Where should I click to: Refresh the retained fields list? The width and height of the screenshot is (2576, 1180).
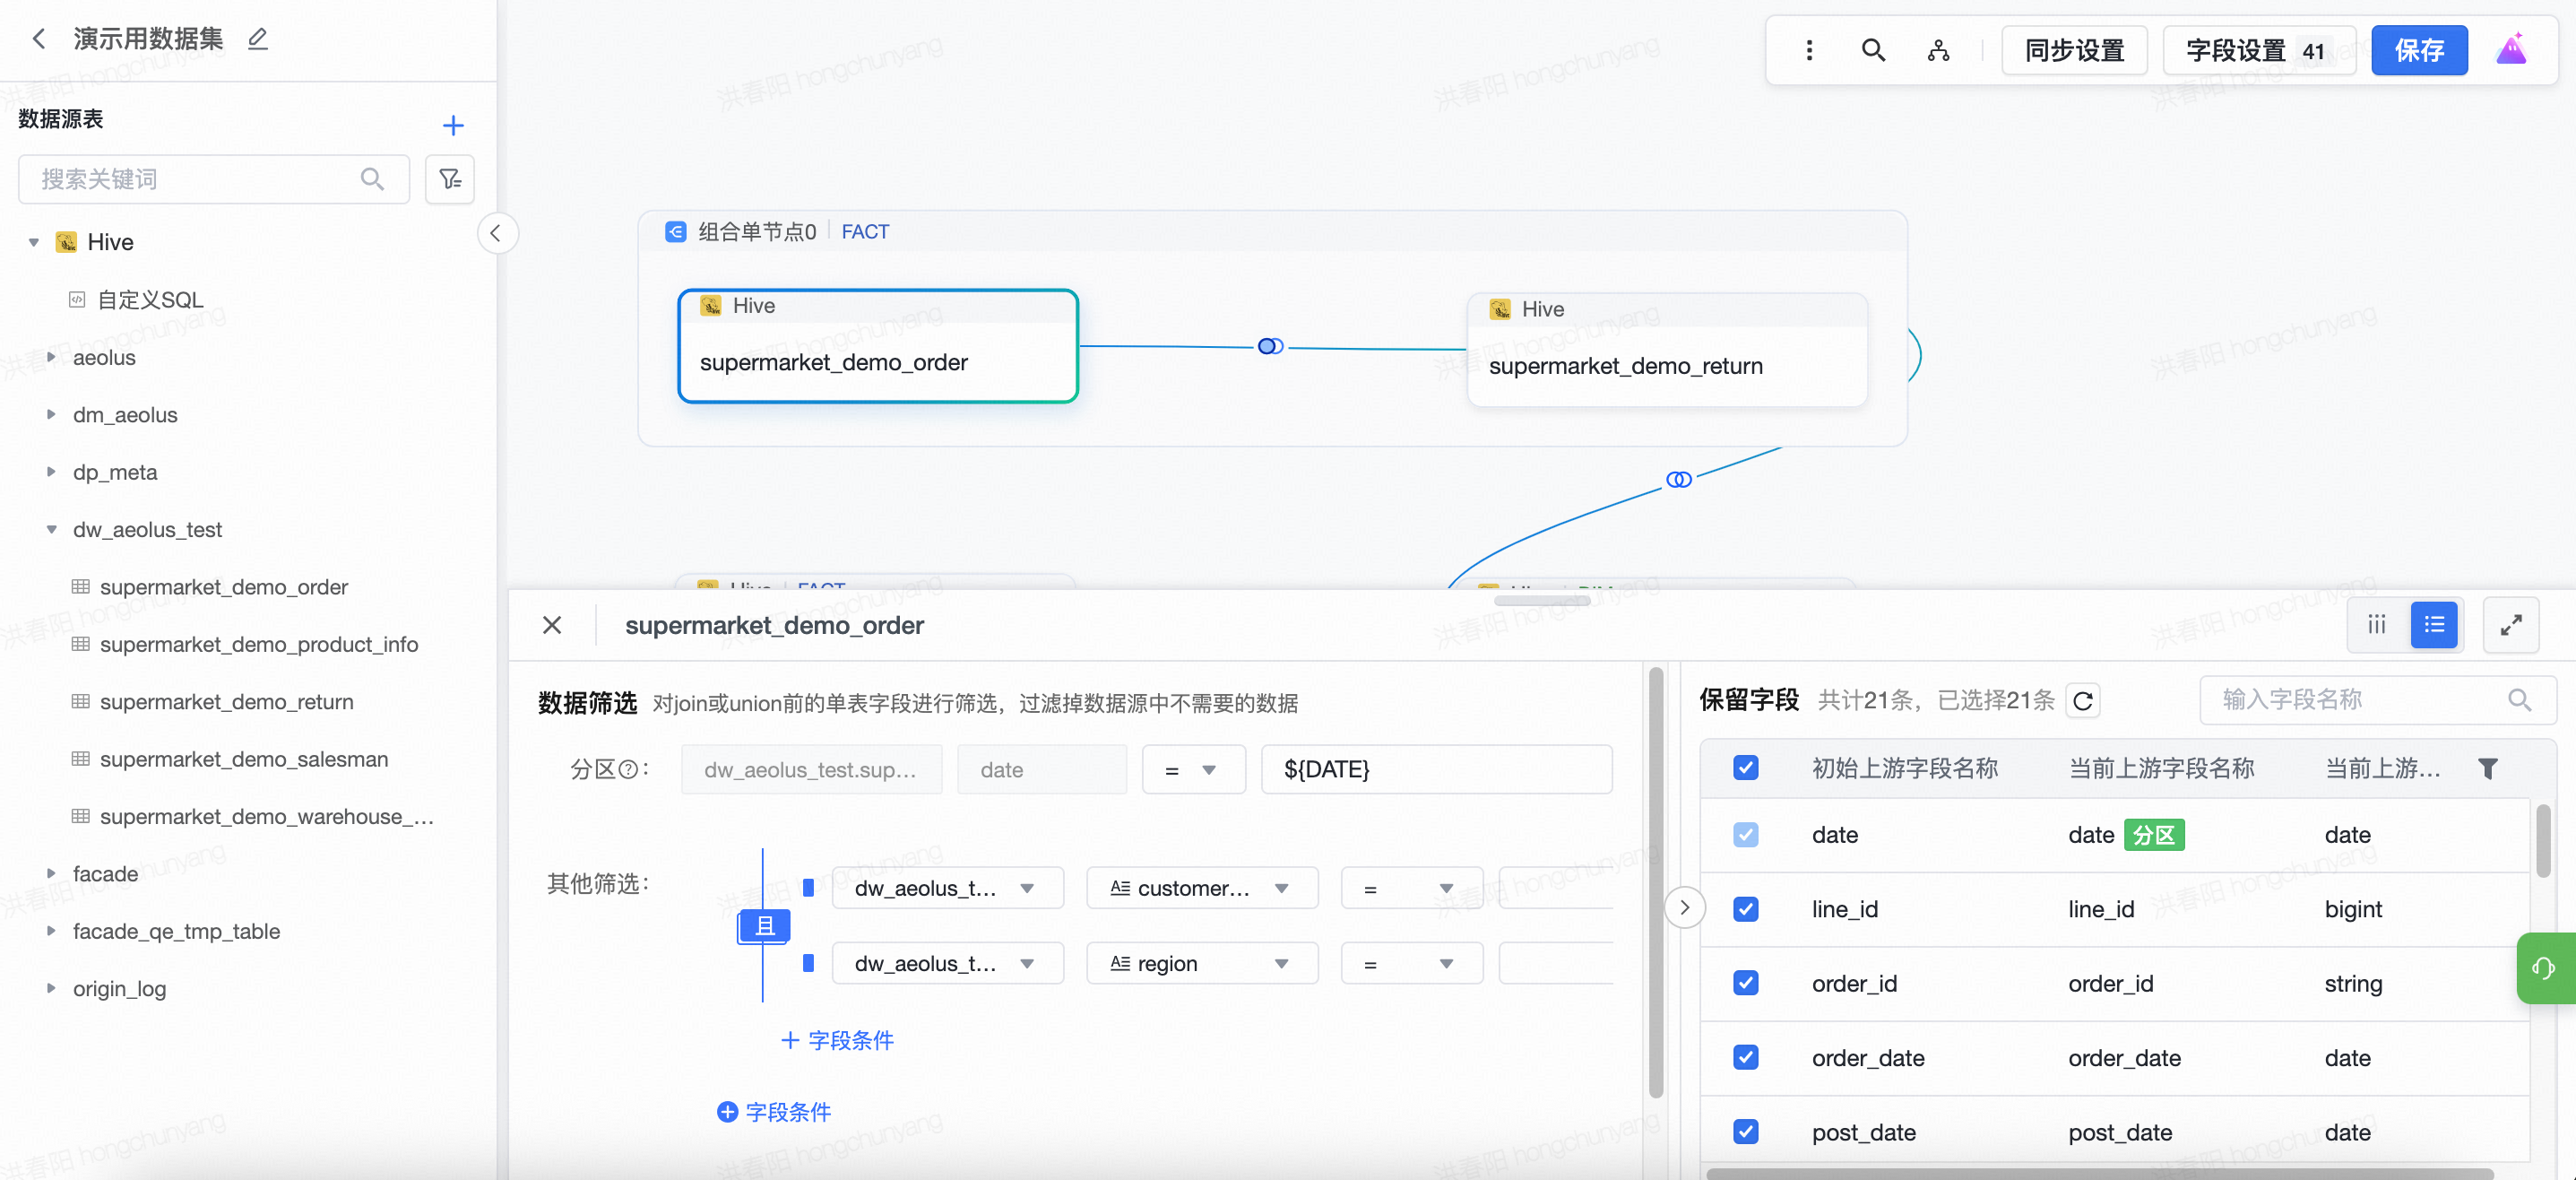point(2083,700)
